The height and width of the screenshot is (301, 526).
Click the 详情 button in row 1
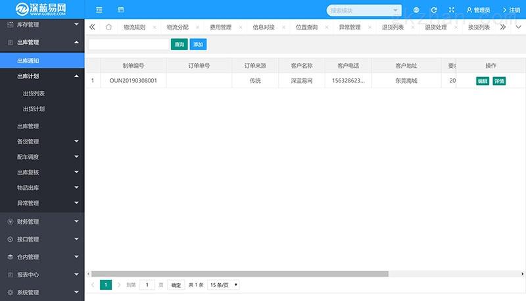499,81
